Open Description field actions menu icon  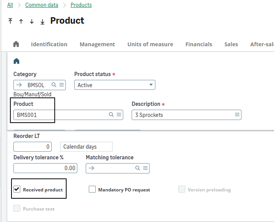click(x=237, y=115)
